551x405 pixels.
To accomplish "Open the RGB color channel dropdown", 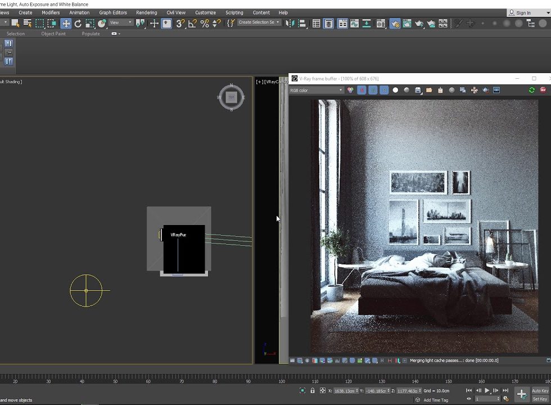I will 316,90.
